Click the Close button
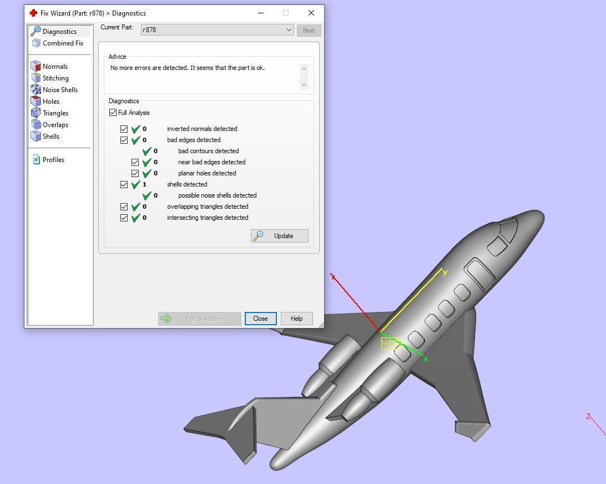 [260, 319]
